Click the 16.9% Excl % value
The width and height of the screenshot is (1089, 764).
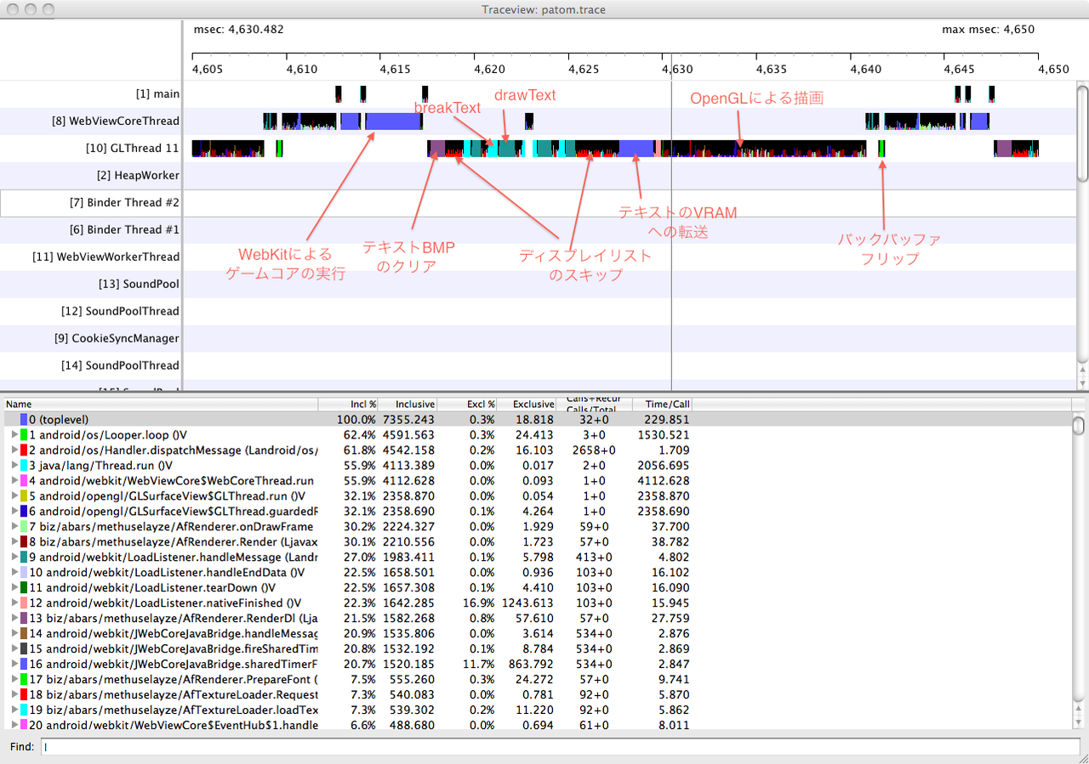[480, 603]
